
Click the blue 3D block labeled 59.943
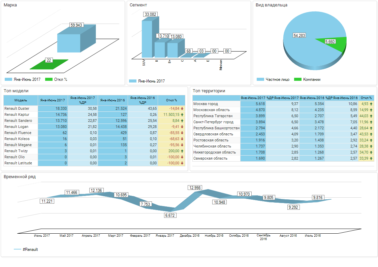tap(76, 39)
